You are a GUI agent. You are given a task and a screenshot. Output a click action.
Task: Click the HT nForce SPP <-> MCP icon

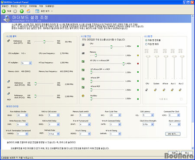point(83,70)
